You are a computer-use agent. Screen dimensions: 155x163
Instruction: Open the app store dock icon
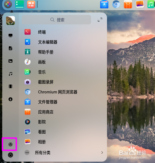click(128, 4)
